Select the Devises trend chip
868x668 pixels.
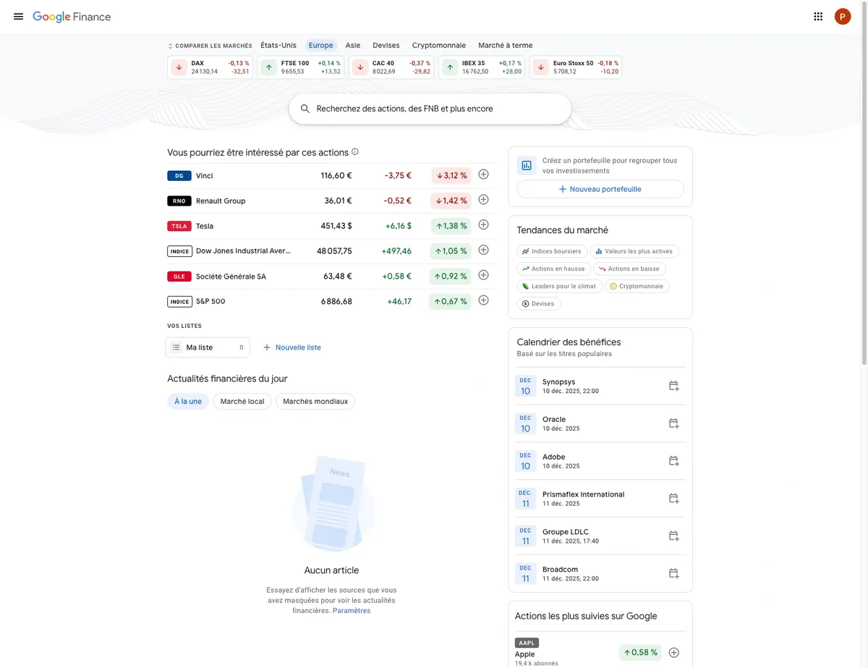pyautogui.click(x=539, y=303)
